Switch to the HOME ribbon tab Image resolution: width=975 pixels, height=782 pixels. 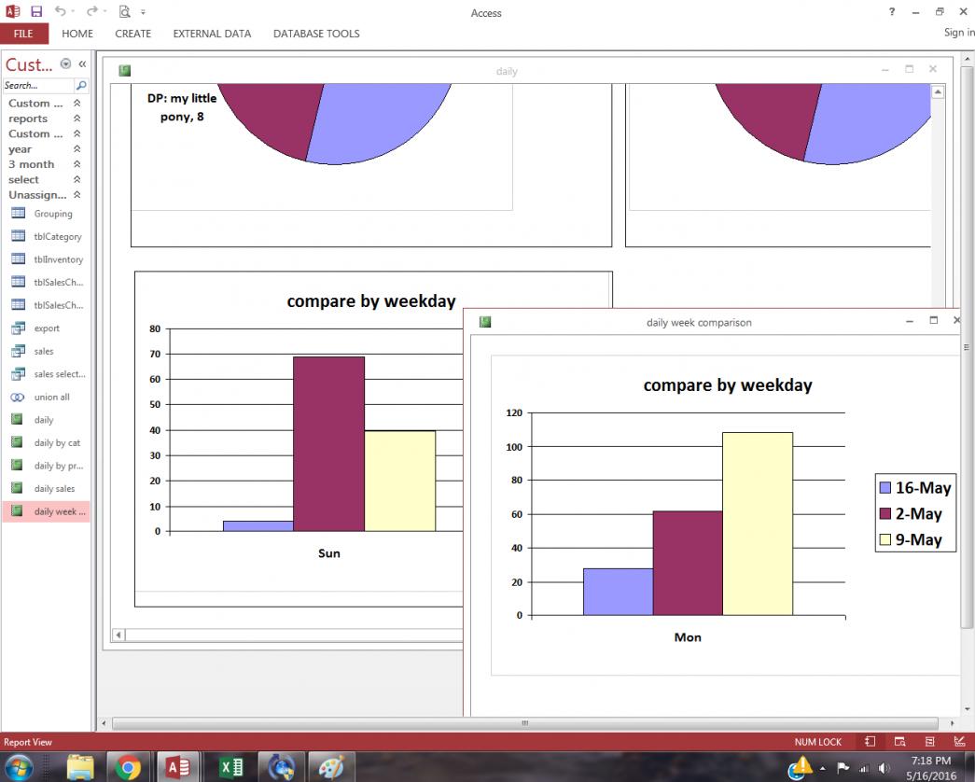click(x=77, y=34)
